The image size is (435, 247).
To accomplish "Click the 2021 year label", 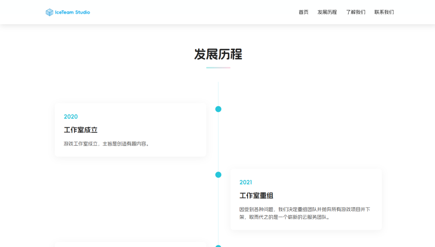I will point(246,182).
